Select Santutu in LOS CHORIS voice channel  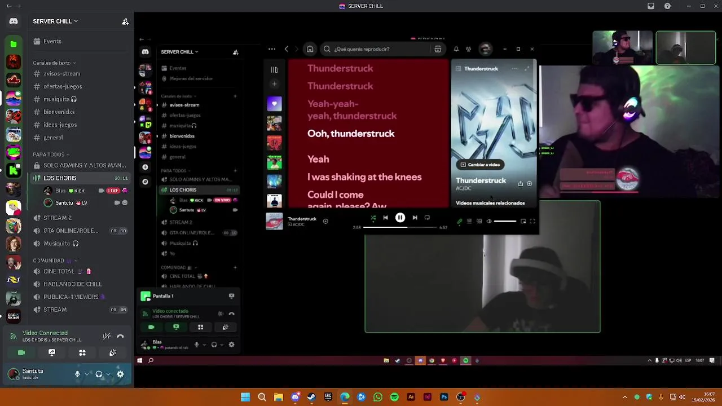pos(81,203)
